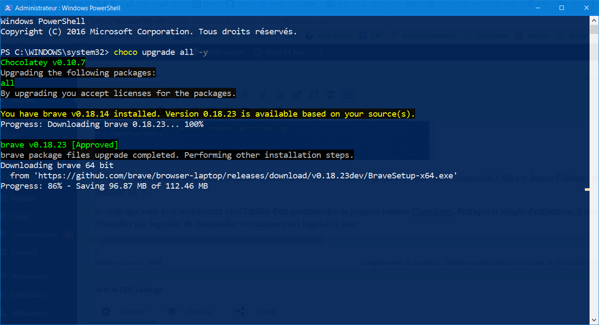Image resolution: width=599 pixels, height=325 pixels.
Task: Click the PowerShell icon in the title bar
Action: 8,8
